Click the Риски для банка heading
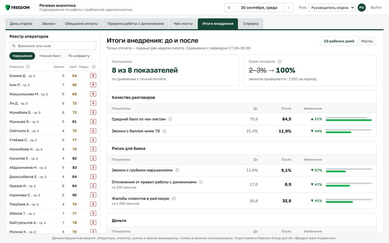Viewport: 389px width, 243px height. point(129,148)
